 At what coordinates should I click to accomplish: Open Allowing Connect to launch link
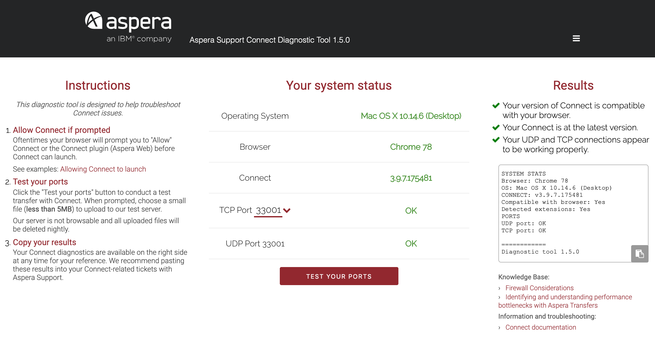(x=103, y=169)
